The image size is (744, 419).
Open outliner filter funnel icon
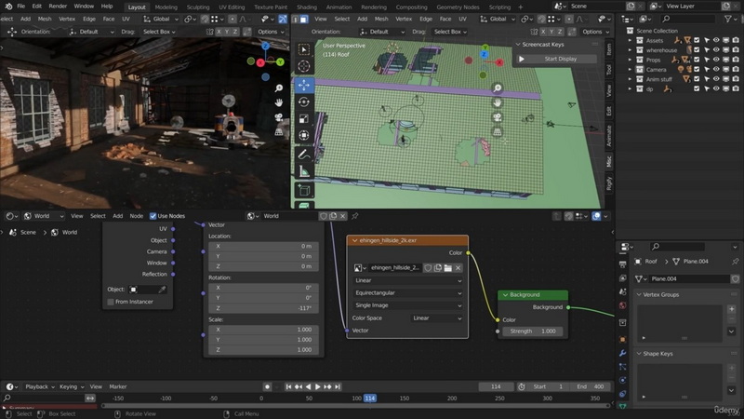click(x=728, y=19)
